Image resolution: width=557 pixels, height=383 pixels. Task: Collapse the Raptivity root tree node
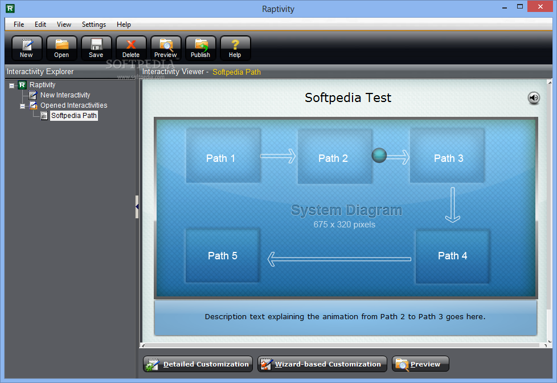[x=12, y=85]
